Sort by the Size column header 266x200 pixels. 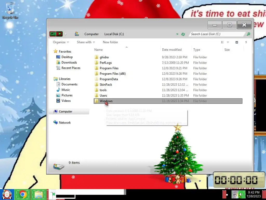click(x=227, y=50)
